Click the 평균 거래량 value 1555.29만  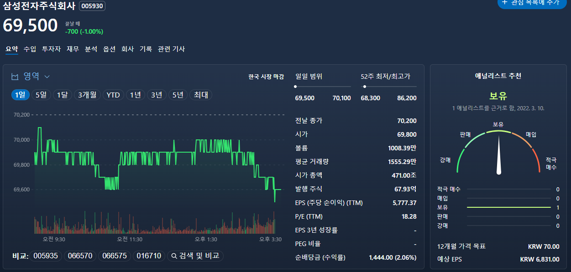(403, 162)
